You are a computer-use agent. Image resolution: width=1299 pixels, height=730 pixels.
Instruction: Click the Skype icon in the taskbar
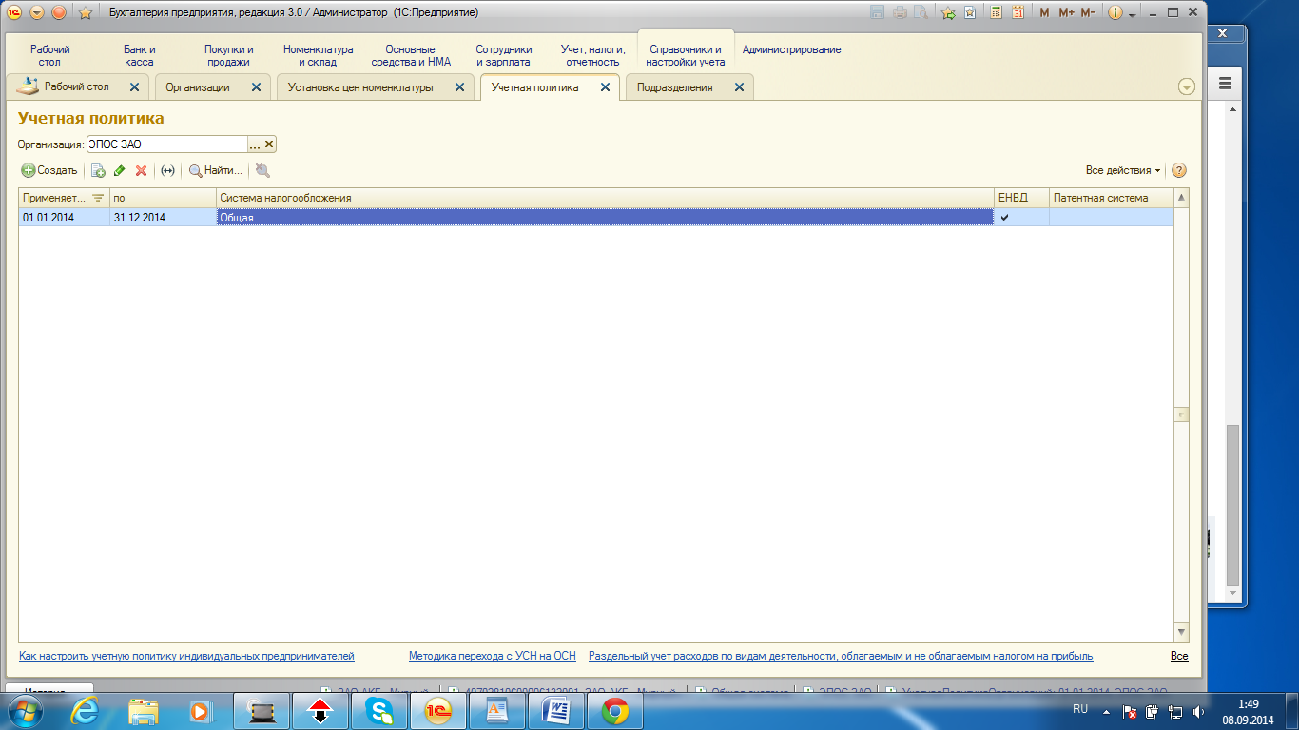[x=379, y=710]
